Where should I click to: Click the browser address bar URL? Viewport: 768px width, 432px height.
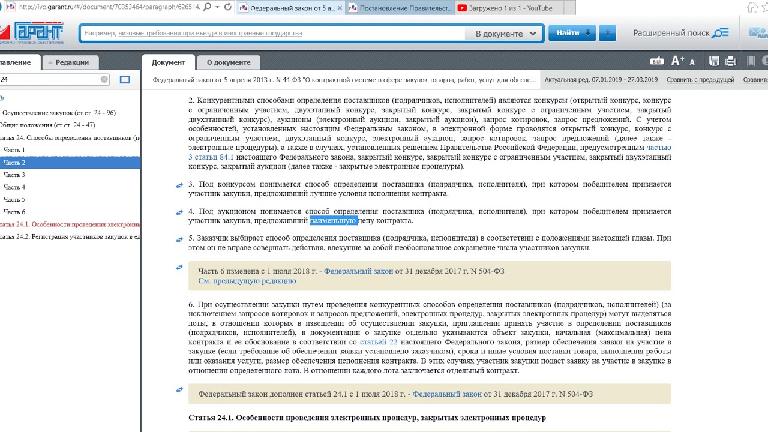pyautogui.click(x=108, y=7)
